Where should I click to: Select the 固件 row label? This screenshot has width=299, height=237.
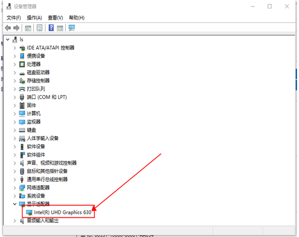[31, 105]
